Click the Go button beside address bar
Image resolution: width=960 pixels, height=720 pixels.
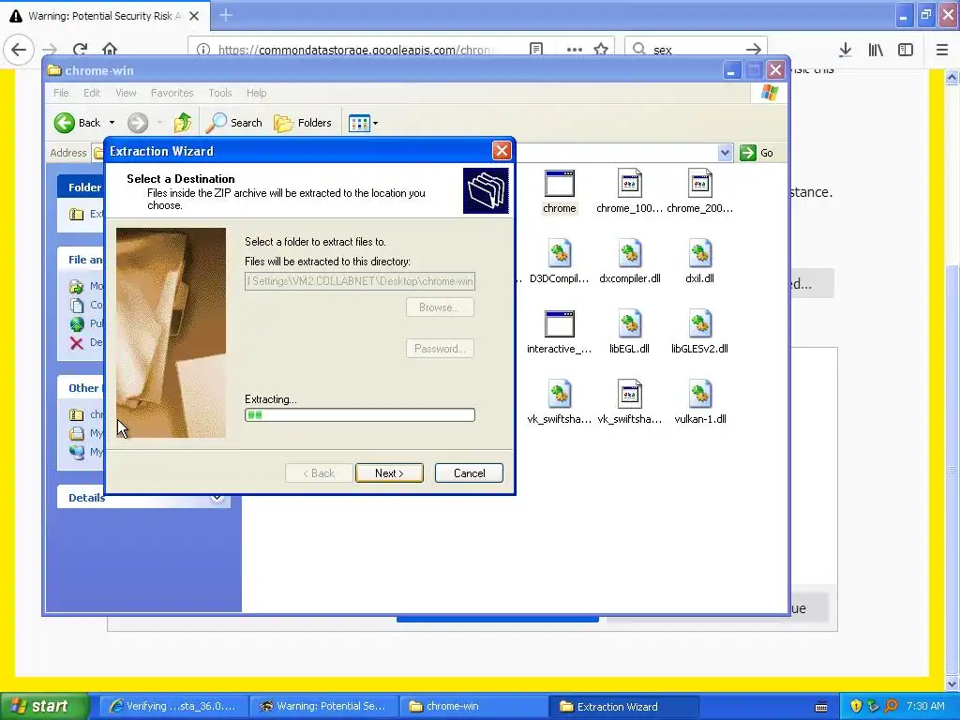[x=757, y=153]
